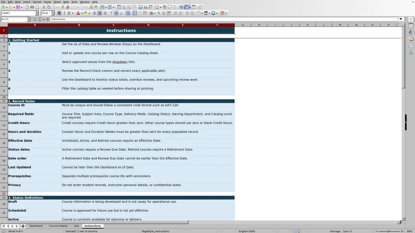Open the Freeze Rows and Columns dropdown
The image size is (415, 233).
coord(190,7)
